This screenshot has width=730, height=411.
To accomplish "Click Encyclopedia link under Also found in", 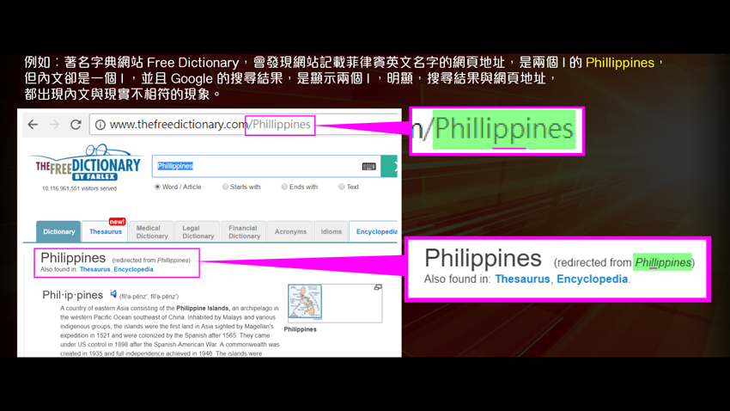I will (x=134, y=269).
